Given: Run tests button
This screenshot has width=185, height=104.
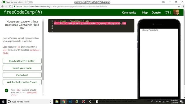Looking at the screenshot, I should pos(22,61).
